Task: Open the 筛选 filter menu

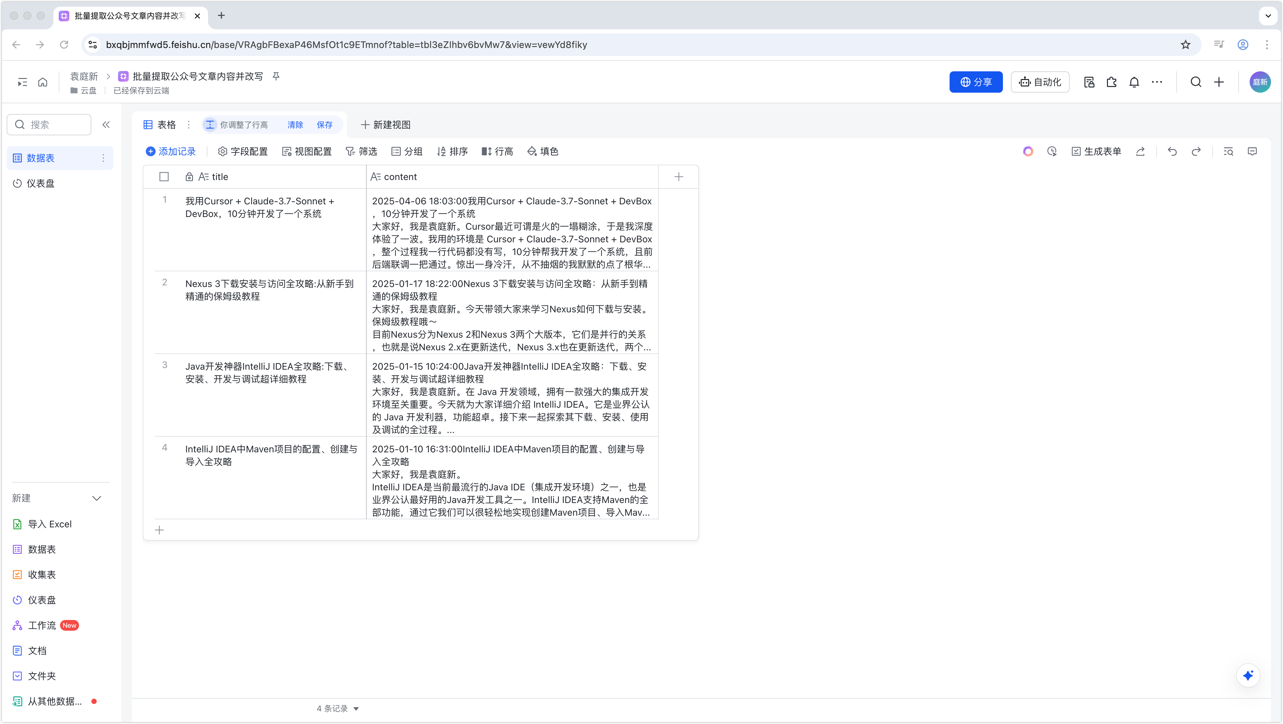Action: point(361,151)
